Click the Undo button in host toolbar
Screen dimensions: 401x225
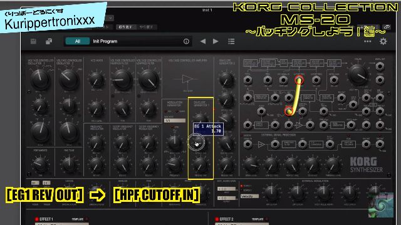point(125,27)
